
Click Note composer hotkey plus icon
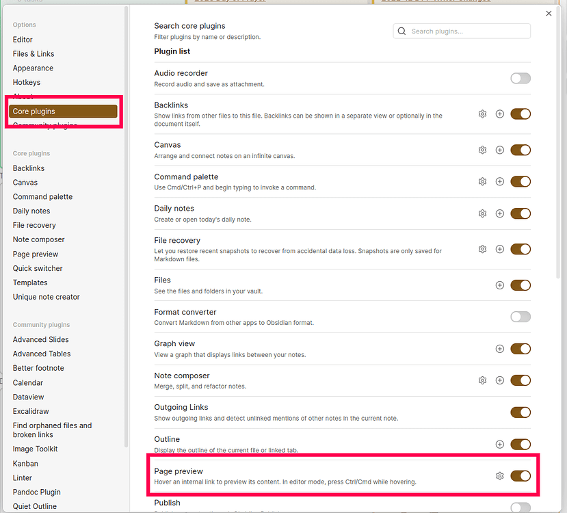[x=500, y=380]
